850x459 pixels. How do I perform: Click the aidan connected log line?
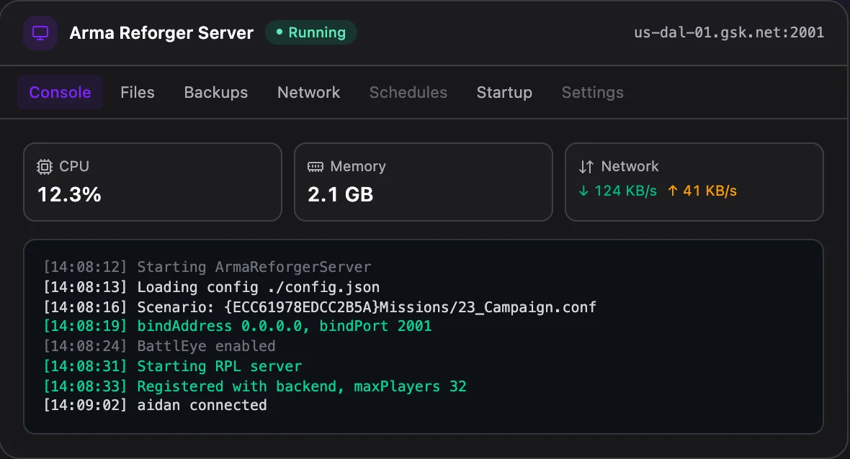[155, 405]
